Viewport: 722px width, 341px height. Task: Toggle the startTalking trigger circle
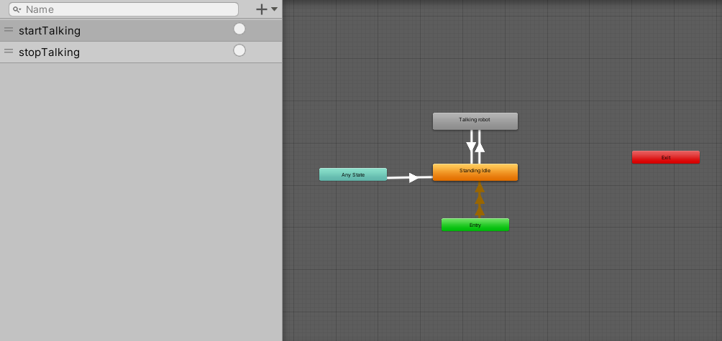point(239,29)
